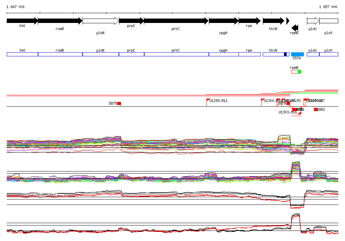
Task: Click the white yloU gene arrow
Action: 313,21
